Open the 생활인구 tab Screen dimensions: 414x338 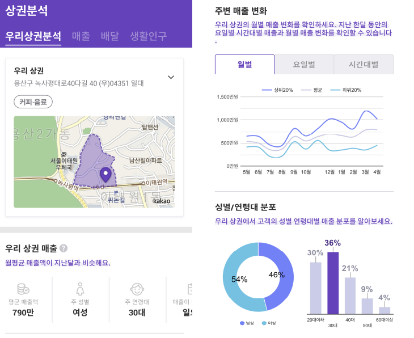(149, 36)
